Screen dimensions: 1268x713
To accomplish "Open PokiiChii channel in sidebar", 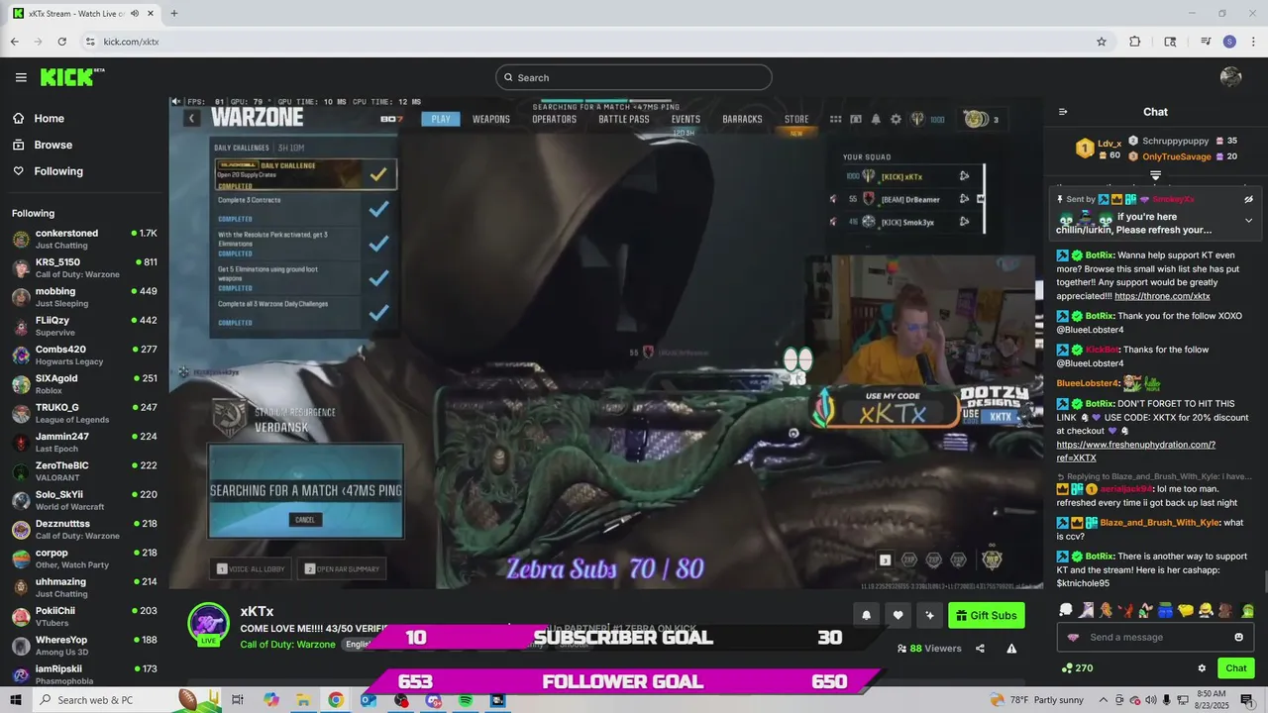I will 84,617.
